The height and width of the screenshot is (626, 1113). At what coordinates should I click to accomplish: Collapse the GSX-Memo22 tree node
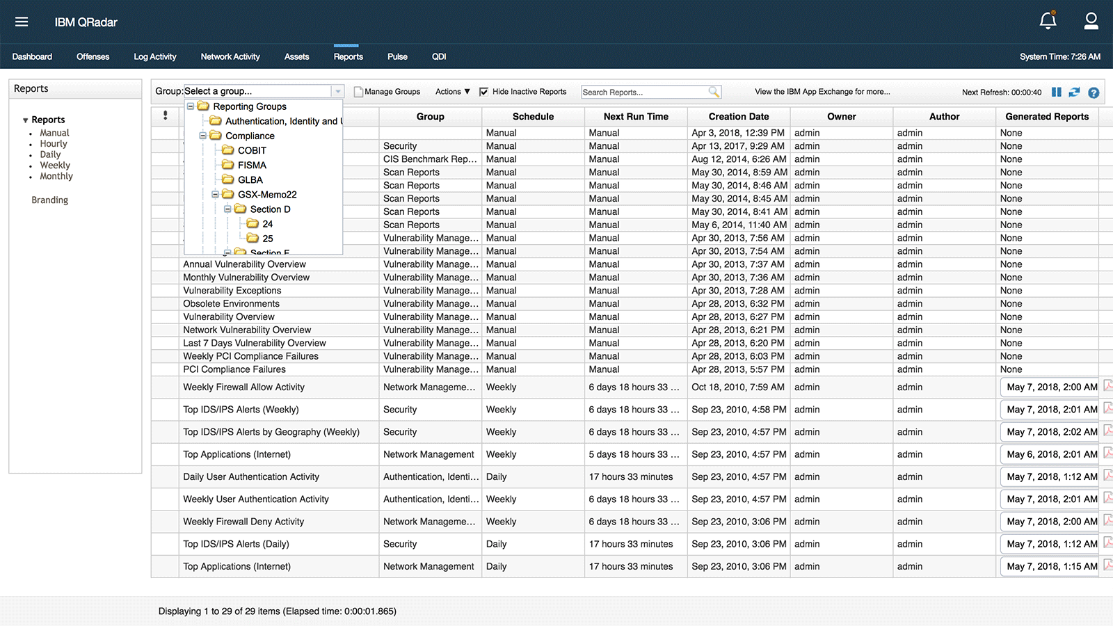click(x=215, y=195)
